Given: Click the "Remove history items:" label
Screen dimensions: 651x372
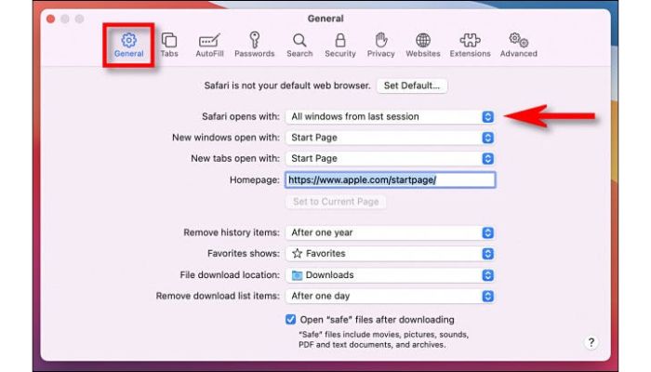Looking at the screenshot, I should tap(232, 232).
